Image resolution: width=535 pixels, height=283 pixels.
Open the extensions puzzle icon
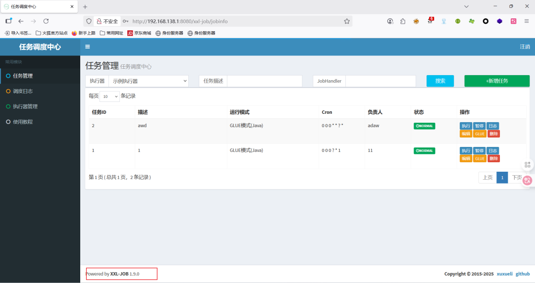tap(403, 21)
